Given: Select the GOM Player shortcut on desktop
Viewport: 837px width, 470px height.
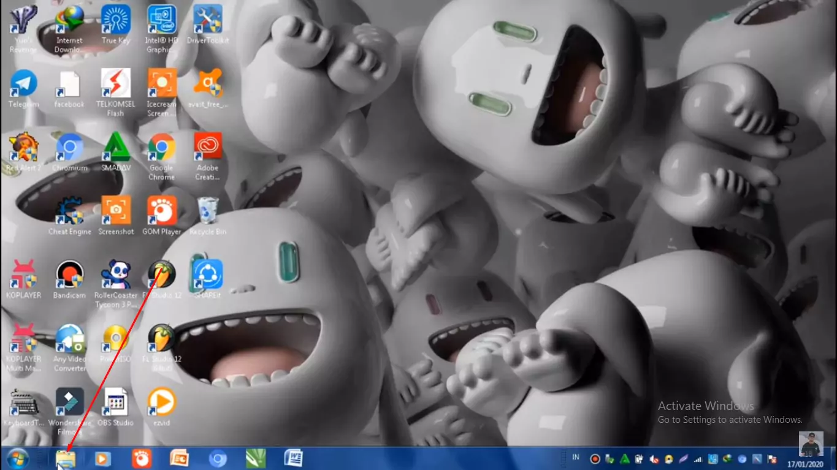Looking at the screenshot, I should tap(162, 217).
